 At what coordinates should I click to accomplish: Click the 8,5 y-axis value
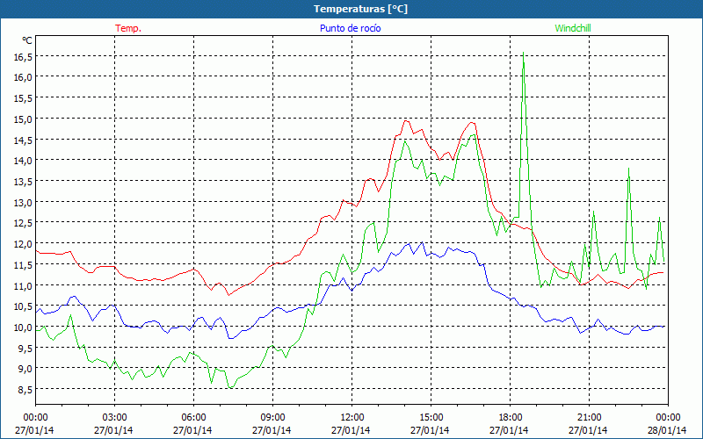point(25,389)
